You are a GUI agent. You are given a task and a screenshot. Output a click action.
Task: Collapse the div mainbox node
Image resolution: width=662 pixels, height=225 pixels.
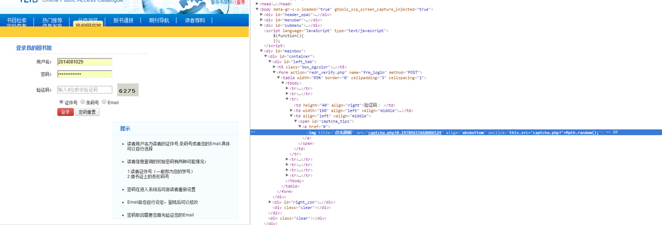(x=262, y=51)
